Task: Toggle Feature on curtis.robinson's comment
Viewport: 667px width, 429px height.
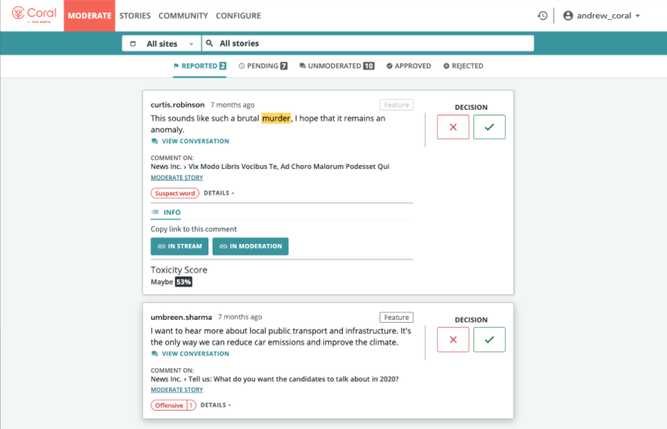Action: tap(397, 105)
